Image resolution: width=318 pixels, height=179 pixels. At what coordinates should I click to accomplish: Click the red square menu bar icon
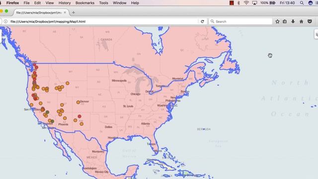232,3
